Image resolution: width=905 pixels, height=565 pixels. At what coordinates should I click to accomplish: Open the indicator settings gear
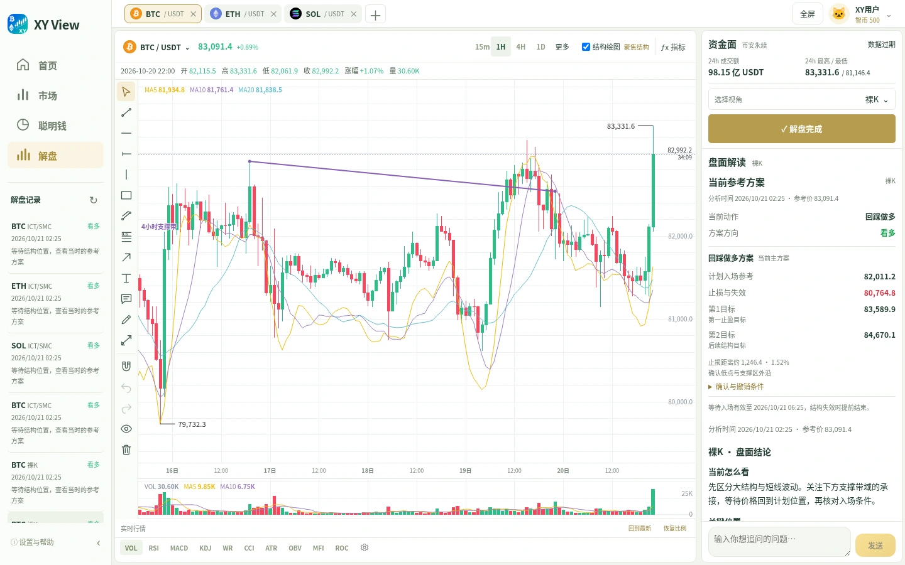point(365,548)
